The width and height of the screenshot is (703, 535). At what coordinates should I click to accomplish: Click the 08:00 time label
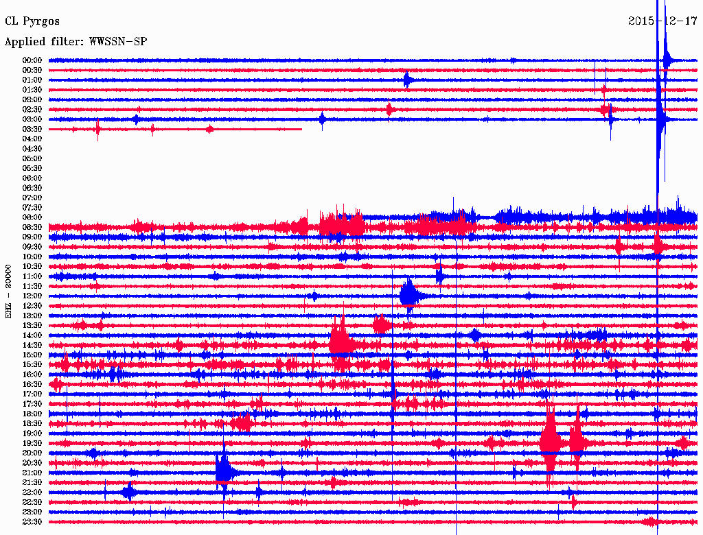coord(32,217)
